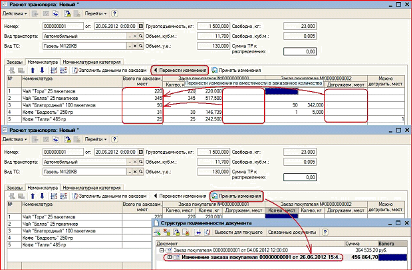Click blue move-up arrow in upper window's table toolbar
This screenshot has width=413, height=271.
coord(33,71)
